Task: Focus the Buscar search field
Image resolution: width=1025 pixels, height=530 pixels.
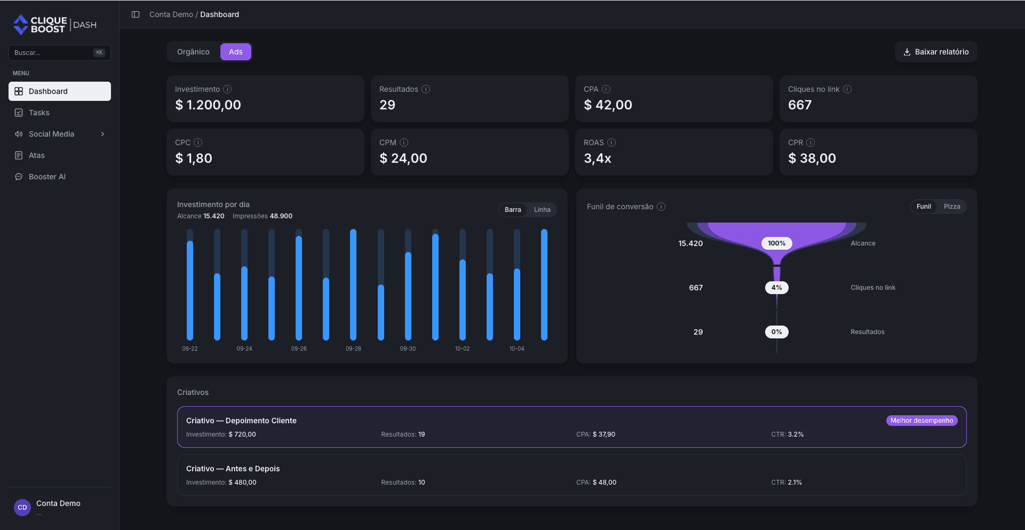Action: 60,53
